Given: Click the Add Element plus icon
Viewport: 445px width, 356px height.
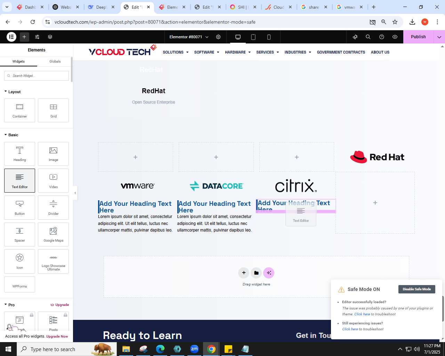Looking at the screenshot, I should pos(24,37).
